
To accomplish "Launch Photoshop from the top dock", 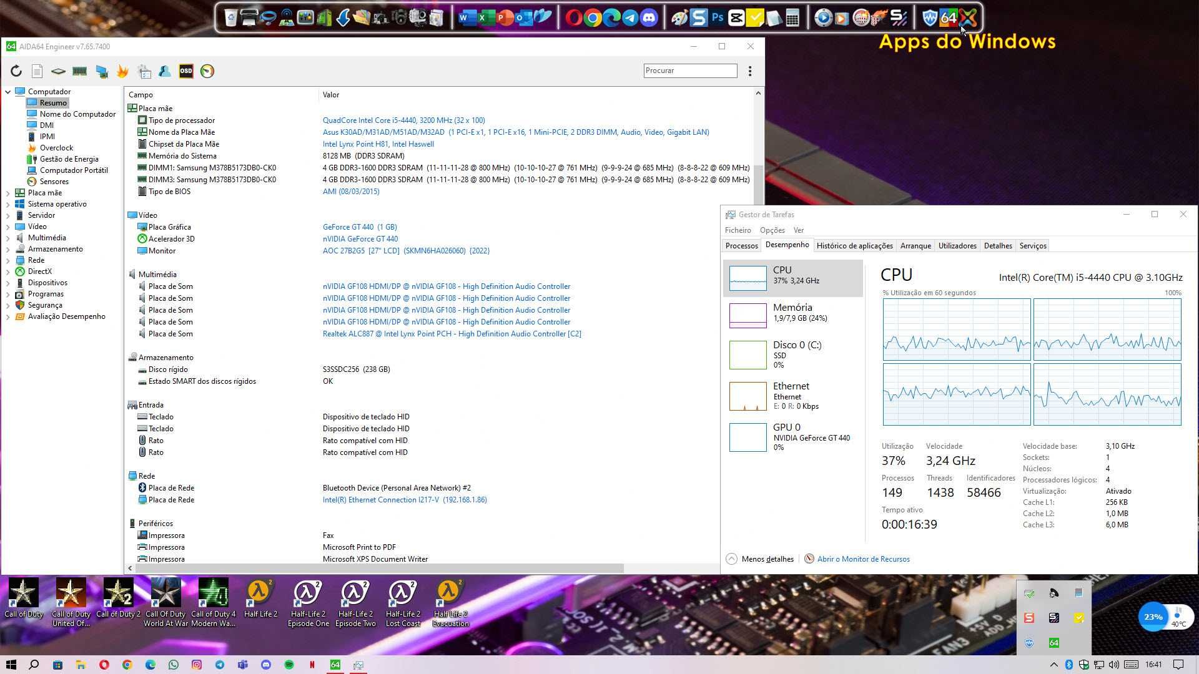I will click(x=718, y=18).
